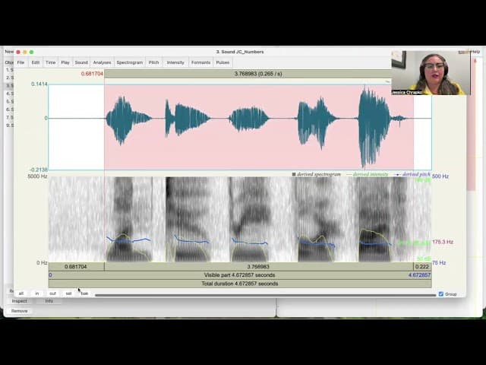Open the Edit menu
The height and width of the screenshot is (365, 486).
tap(36, 62)
